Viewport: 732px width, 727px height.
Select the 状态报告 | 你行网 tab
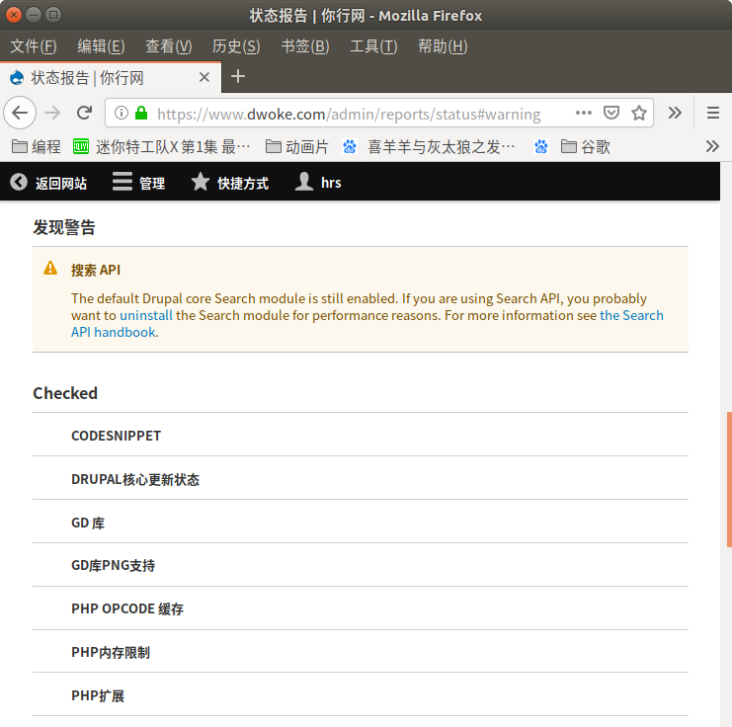[x=111, y=77]
